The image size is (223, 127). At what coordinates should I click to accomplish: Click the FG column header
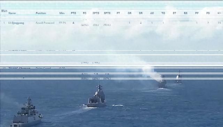click(85, 13)
